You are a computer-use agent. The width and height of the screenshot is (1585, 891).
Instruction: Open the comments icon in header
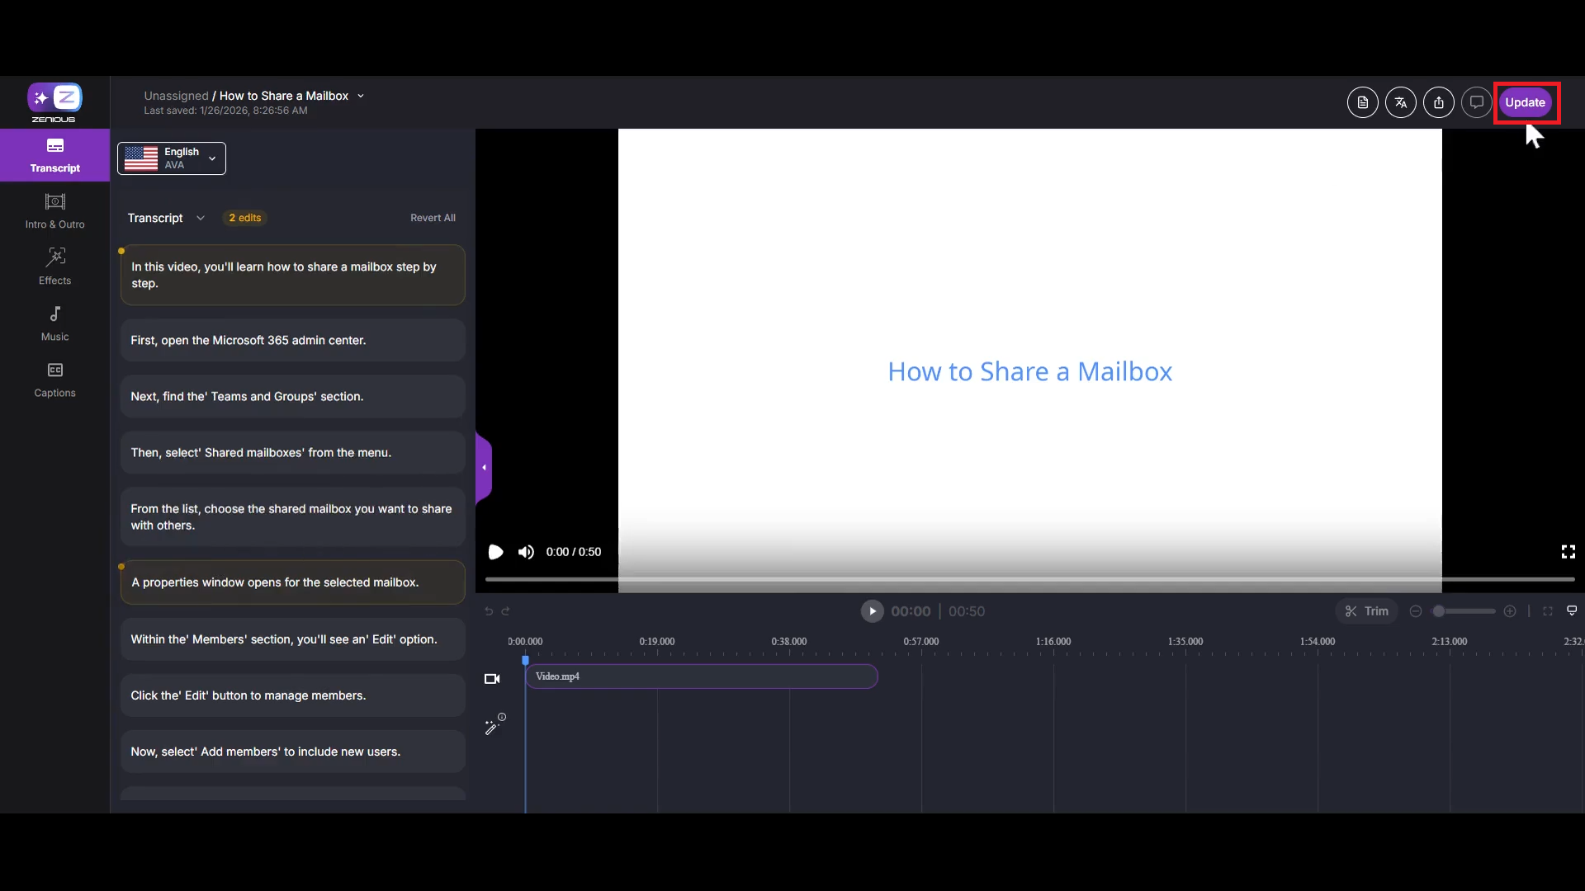click(x=1476, y=102)
